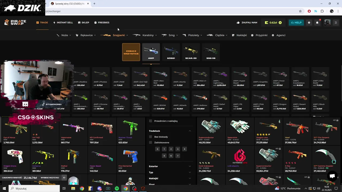
Task: Collapse the inventory panel with the left arrow
Action: click(64, 178)
